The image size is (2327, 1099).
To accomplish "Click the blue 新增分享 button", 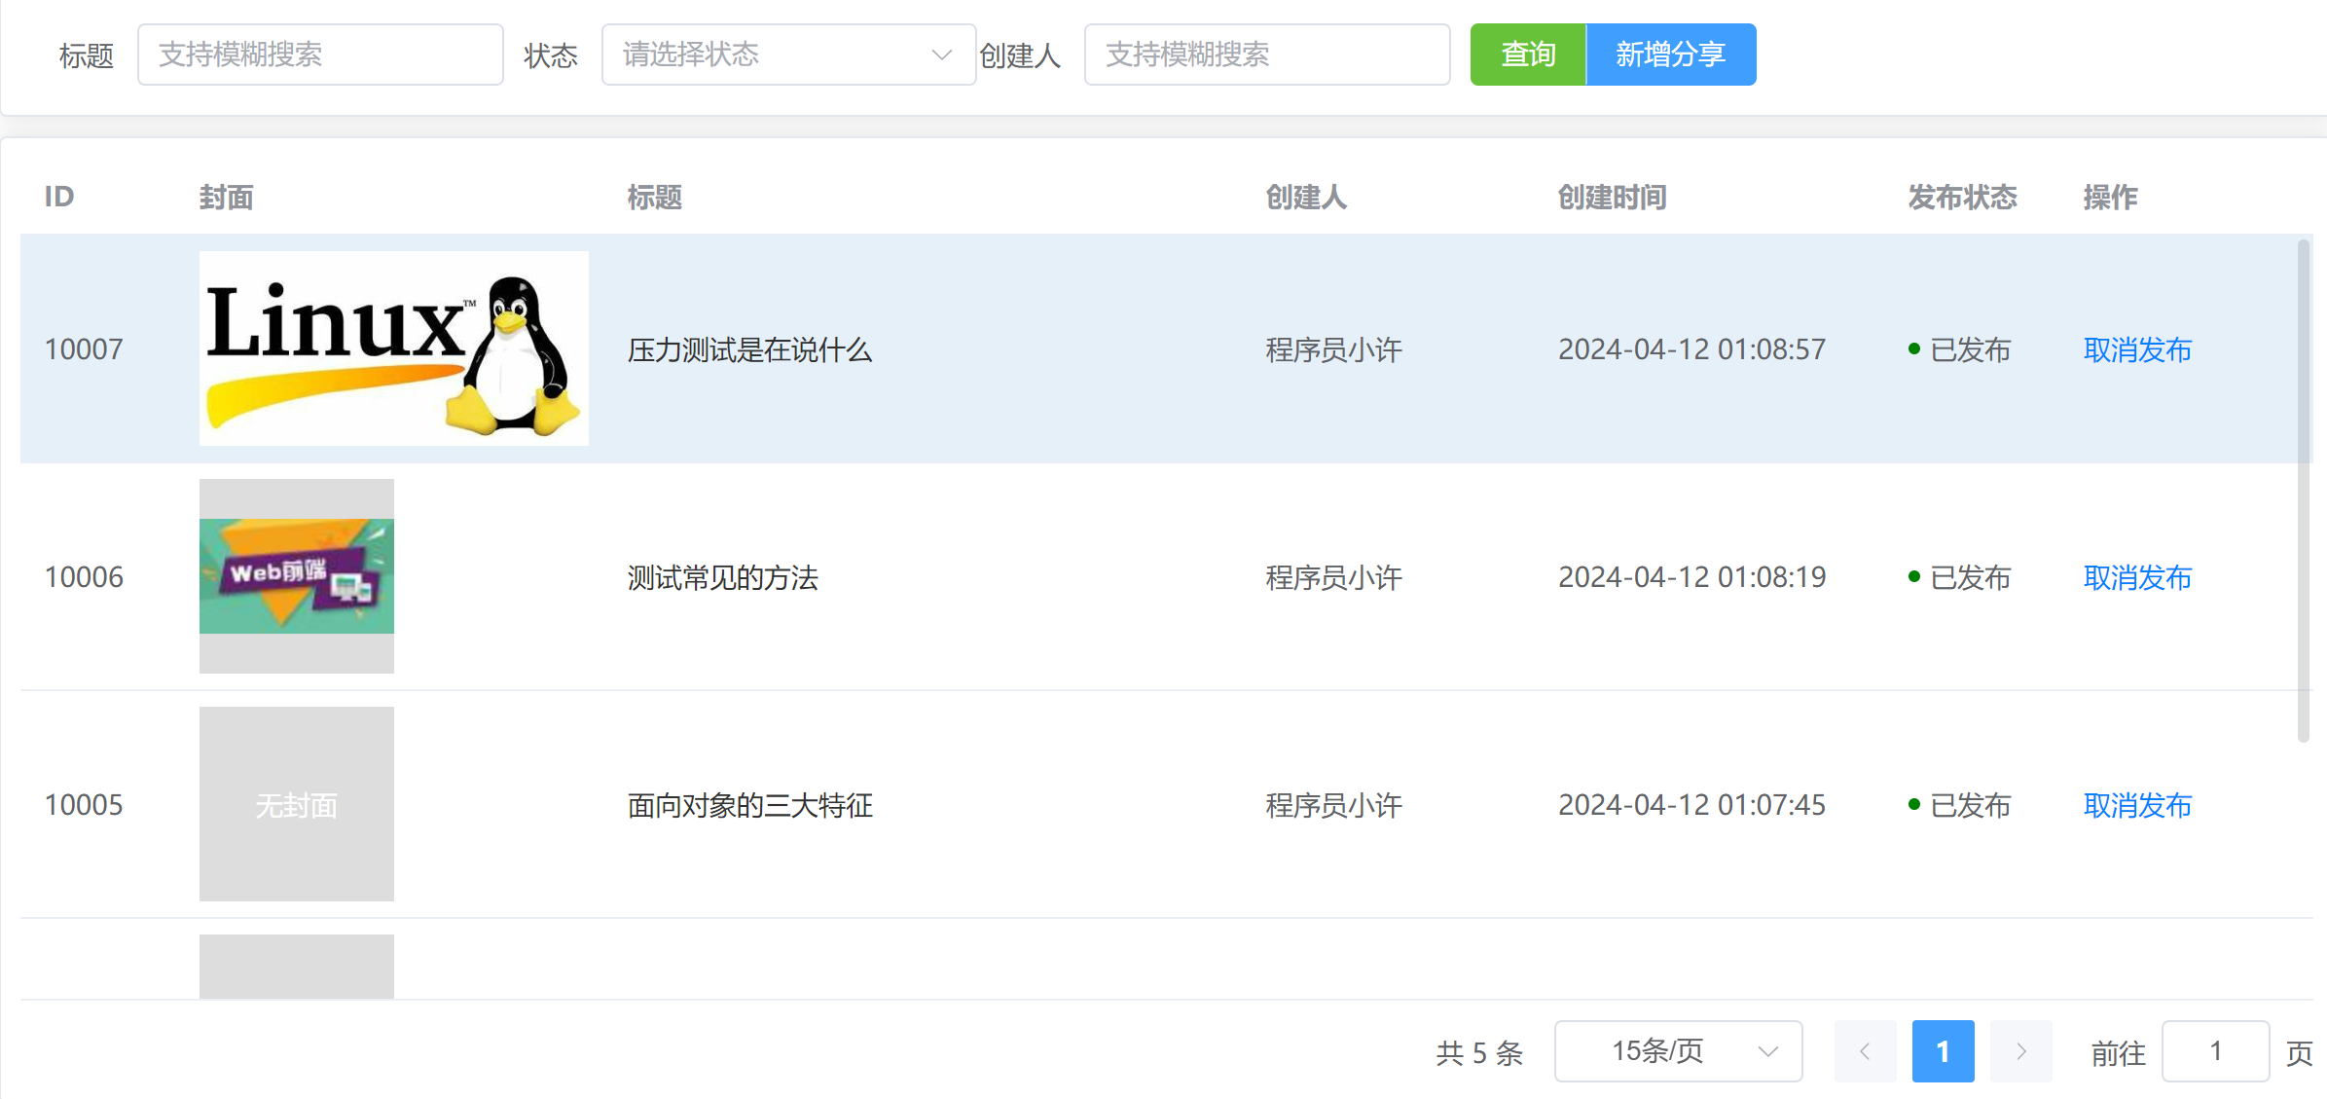I will click(1670, 55).
